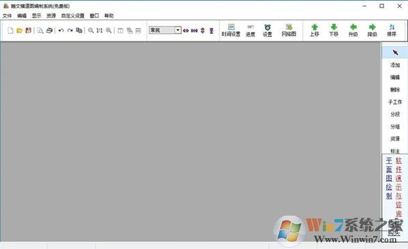Open 时间设置 time settings
The image size is (408, 249).
(x=231, y=31)
